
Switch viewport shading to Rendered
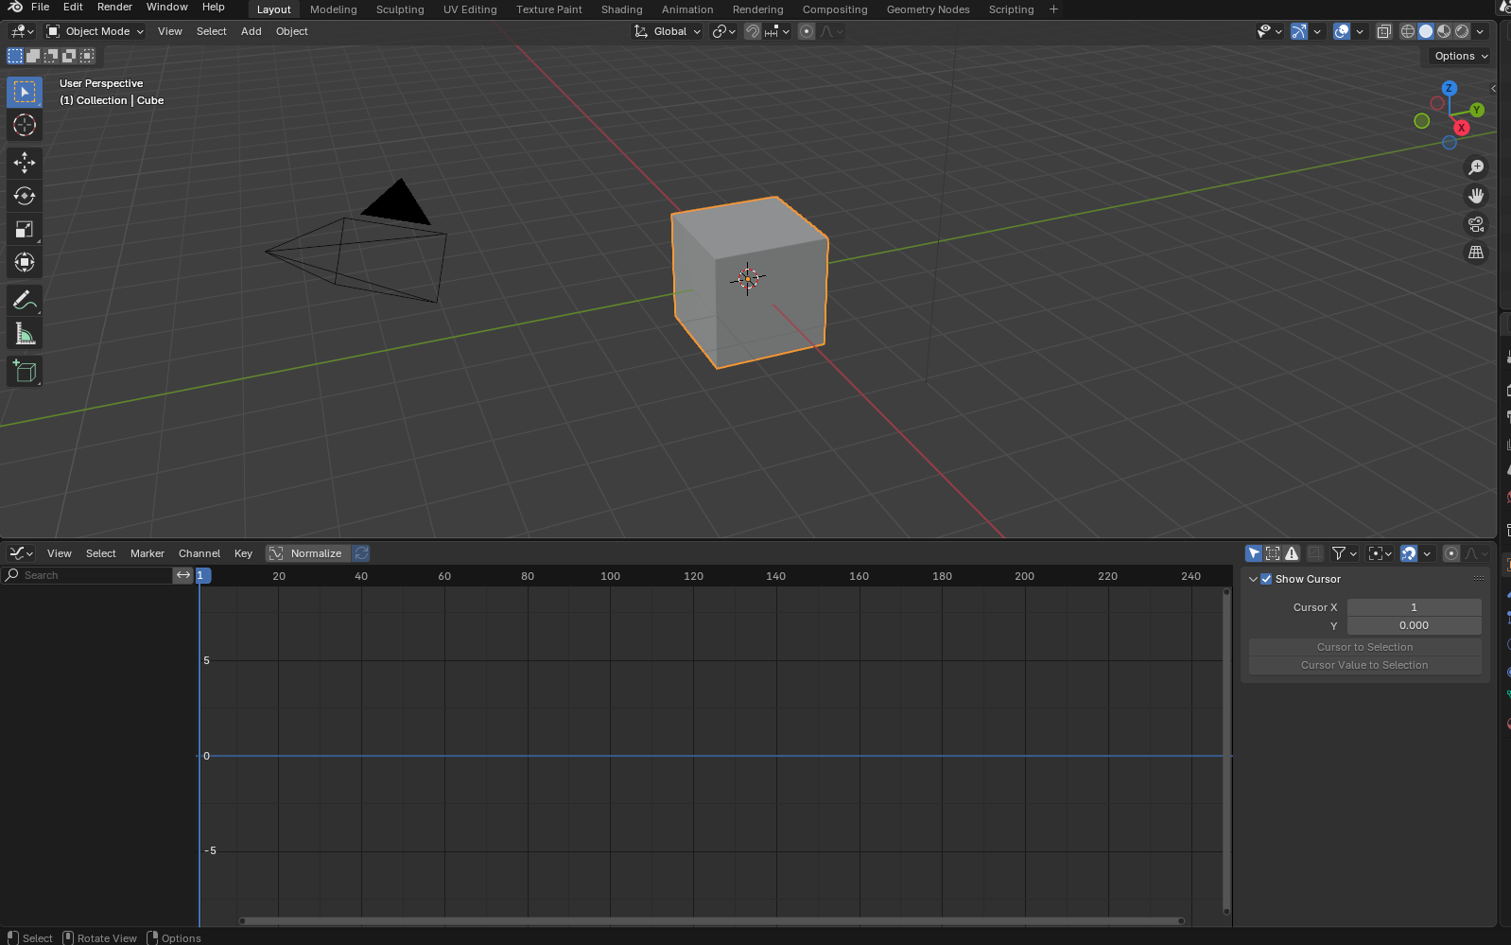1462,31
